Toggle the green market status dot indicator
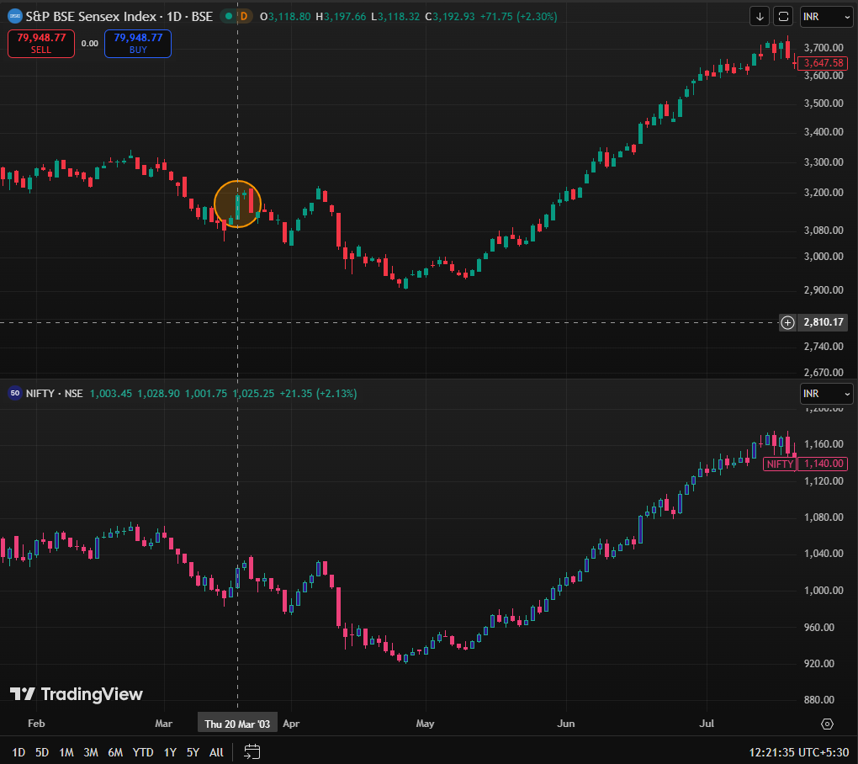The width and height of the screenshot is (858, 764). coord(228,16)
